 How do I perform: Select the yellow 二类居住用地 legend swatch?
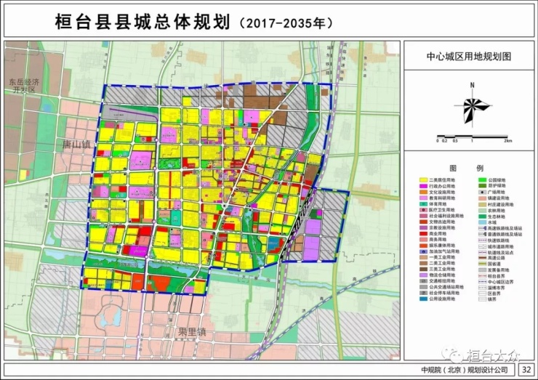pyautogui.click(x=422, y=179)
